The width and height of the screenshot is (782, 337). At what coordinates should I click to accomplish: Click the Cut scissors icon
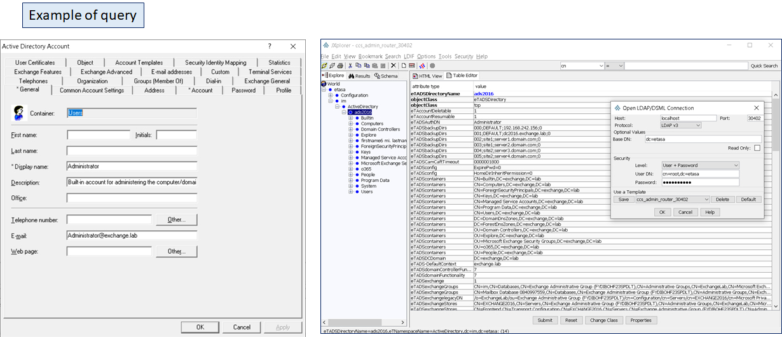pyautogui.click(x=350, y=65)
